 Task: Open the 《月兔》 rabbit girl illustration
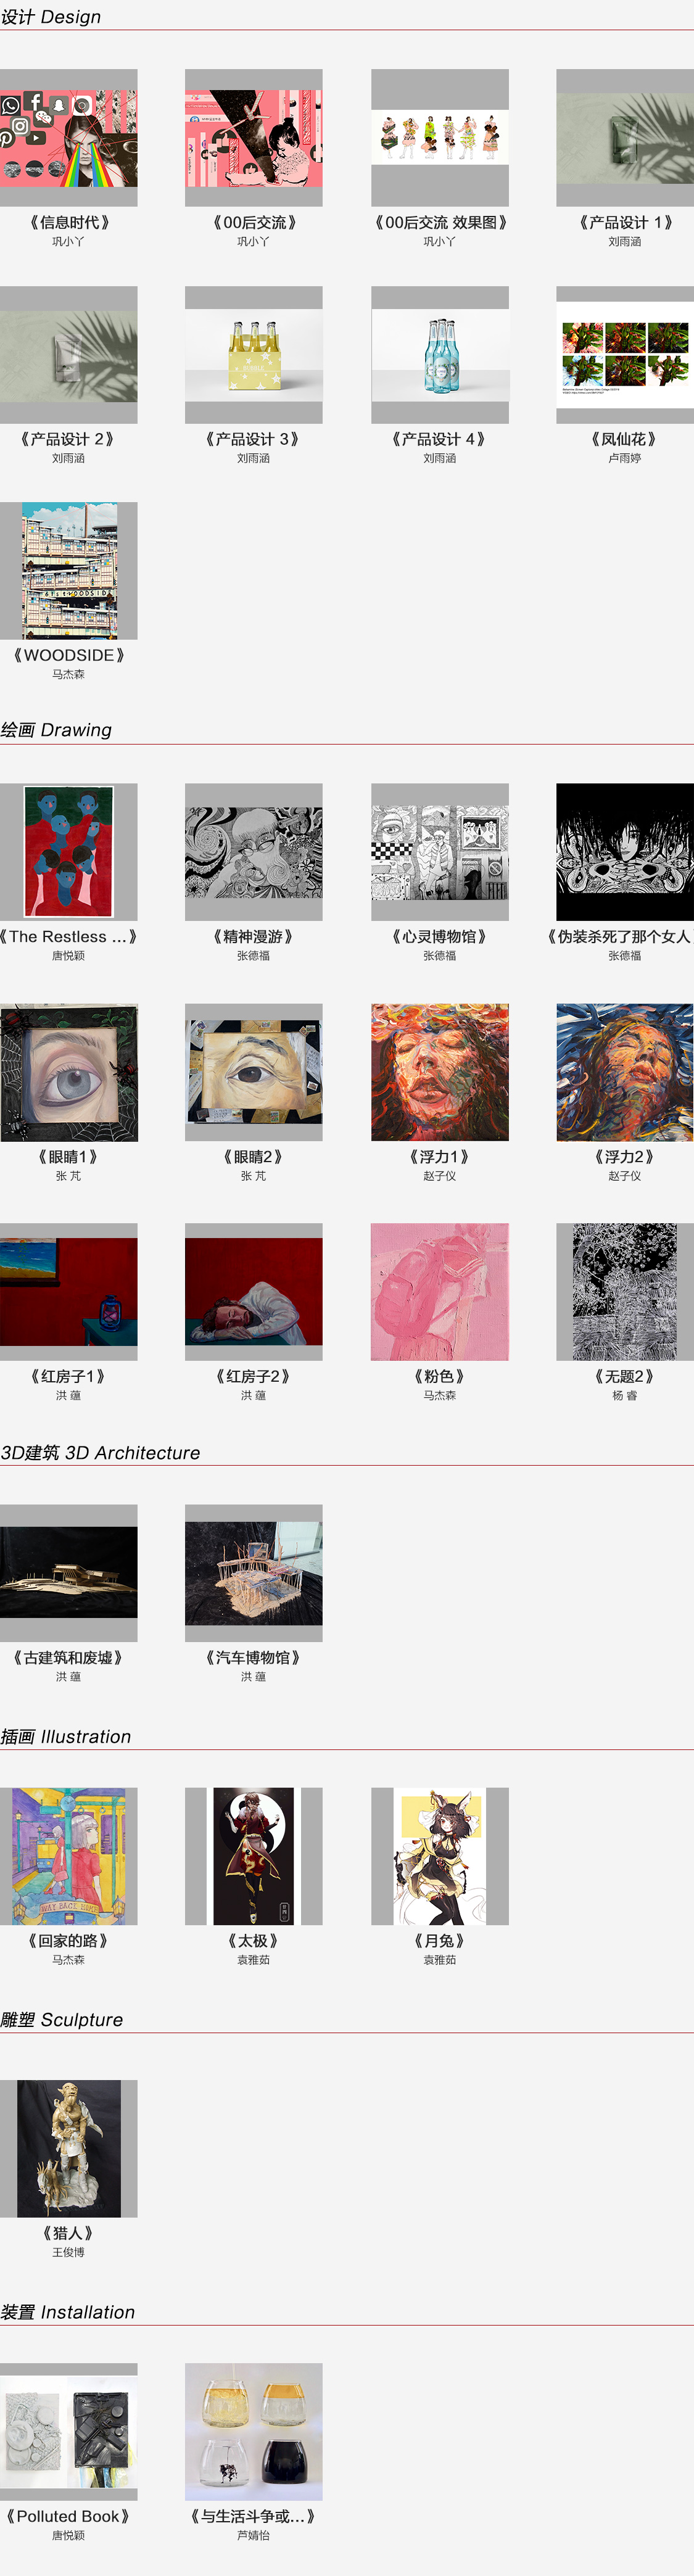tap(440, 1856)
